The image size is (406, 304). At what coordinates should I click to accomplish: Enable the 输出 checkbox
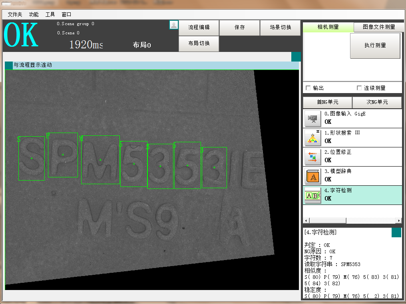click(x=308, y=88)
